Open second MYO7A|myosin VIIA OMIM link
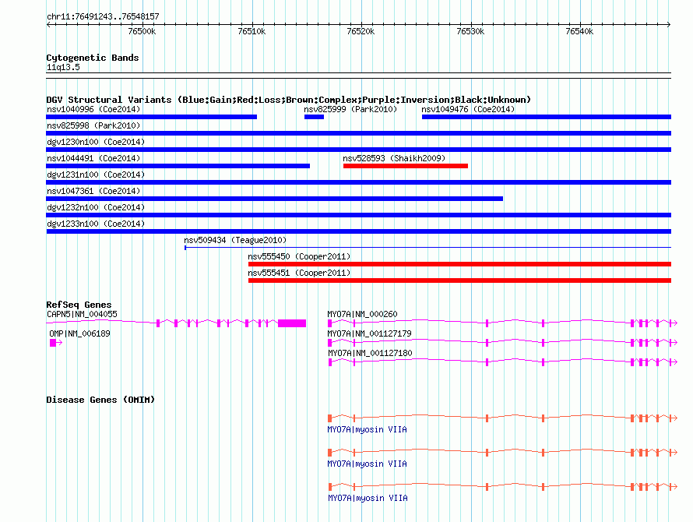This screenshot has width=693, height=522. coord(368,464)
